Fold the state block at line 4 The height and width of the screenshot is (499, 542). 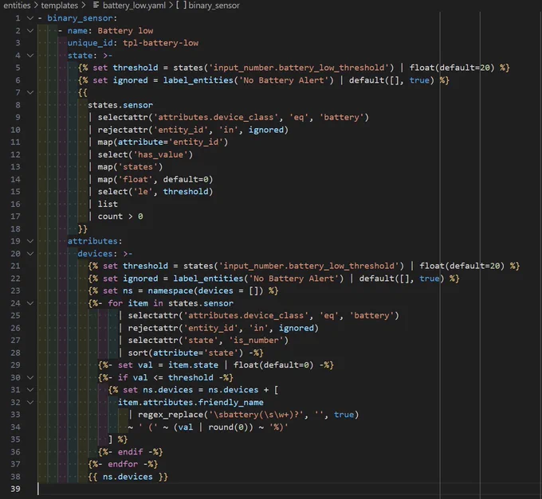(x=30, y=56)
